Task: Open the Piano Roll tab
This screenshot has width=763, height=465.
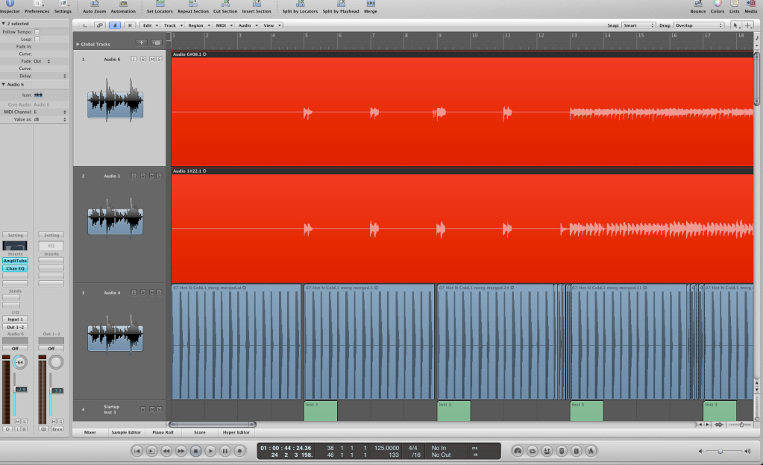Action: tap(163, 432)
